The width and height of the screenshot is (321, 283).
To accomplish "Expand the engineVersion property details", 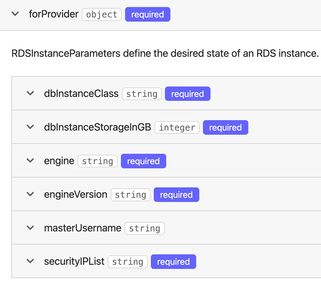I will click(x=30, y=194).
